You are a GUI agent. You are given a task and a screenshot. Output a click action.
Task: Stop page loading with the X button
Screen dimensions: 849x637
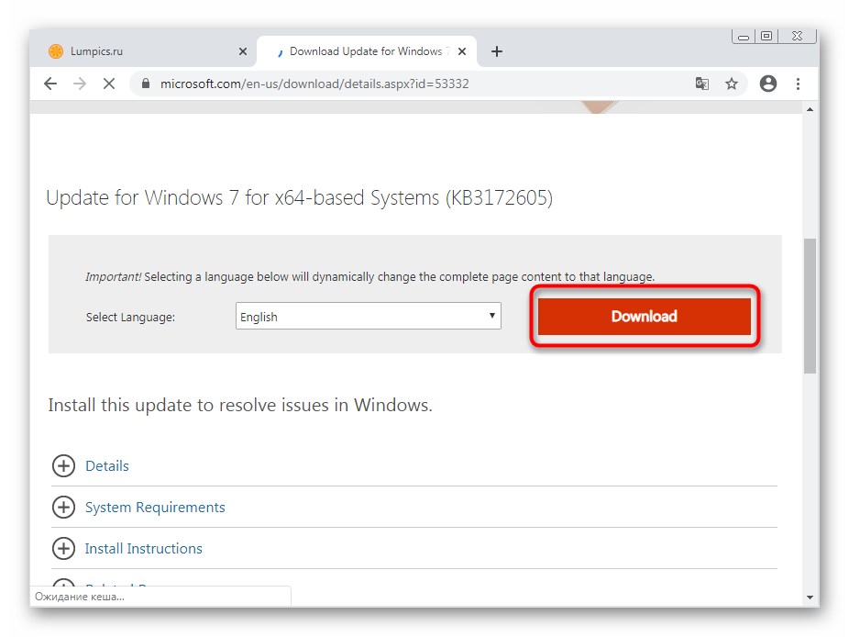click(x=109, y=84)
